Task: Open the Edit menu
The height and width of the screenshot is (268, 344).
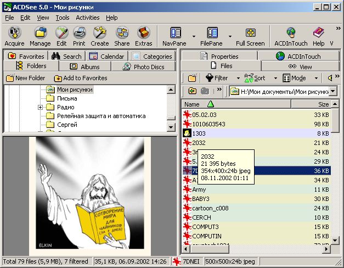Action: [x=25, y=18]
